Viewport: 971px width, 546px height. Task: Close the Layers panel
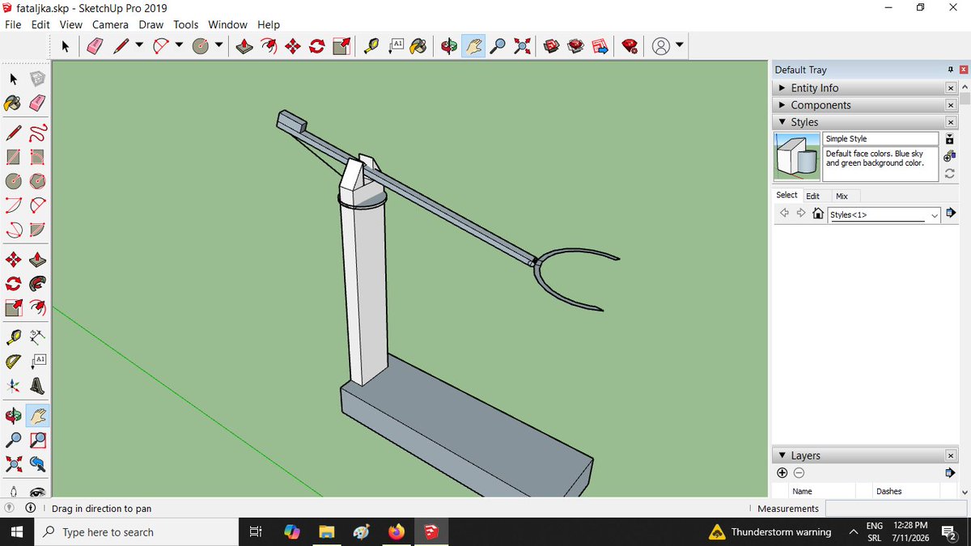click(x=951, y=455)
